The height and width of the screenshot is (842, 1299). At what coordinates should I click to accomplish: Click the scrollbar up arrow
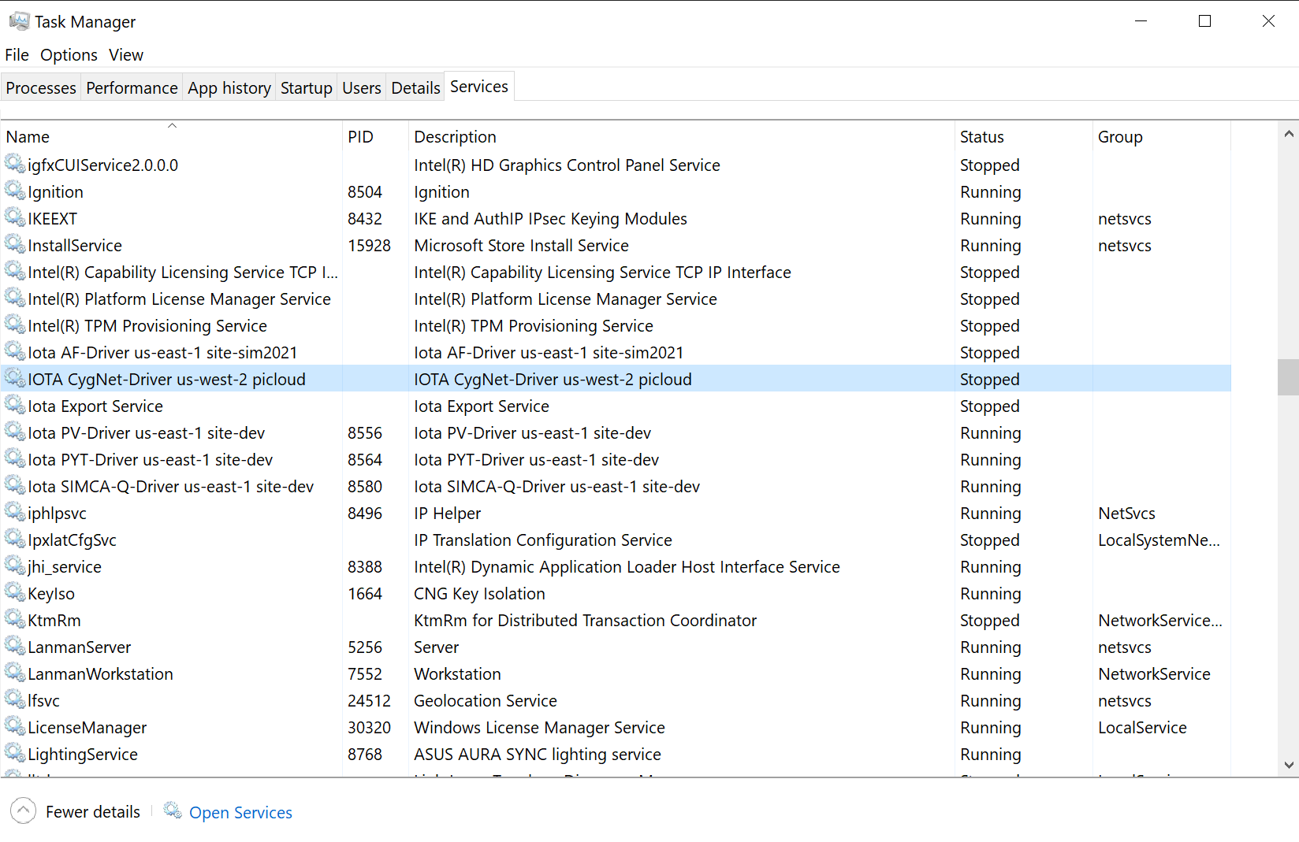pyautogui.click(x=1289, y=134)
